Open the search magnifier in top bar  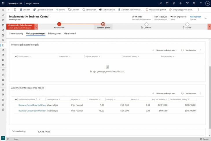[160, 3]
